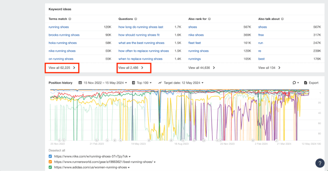
Task: Open the help chat question mark button
Action: coord(320,163)
